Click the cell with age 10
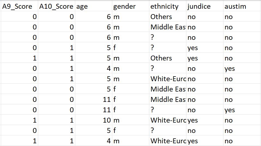 coord(93,120)
